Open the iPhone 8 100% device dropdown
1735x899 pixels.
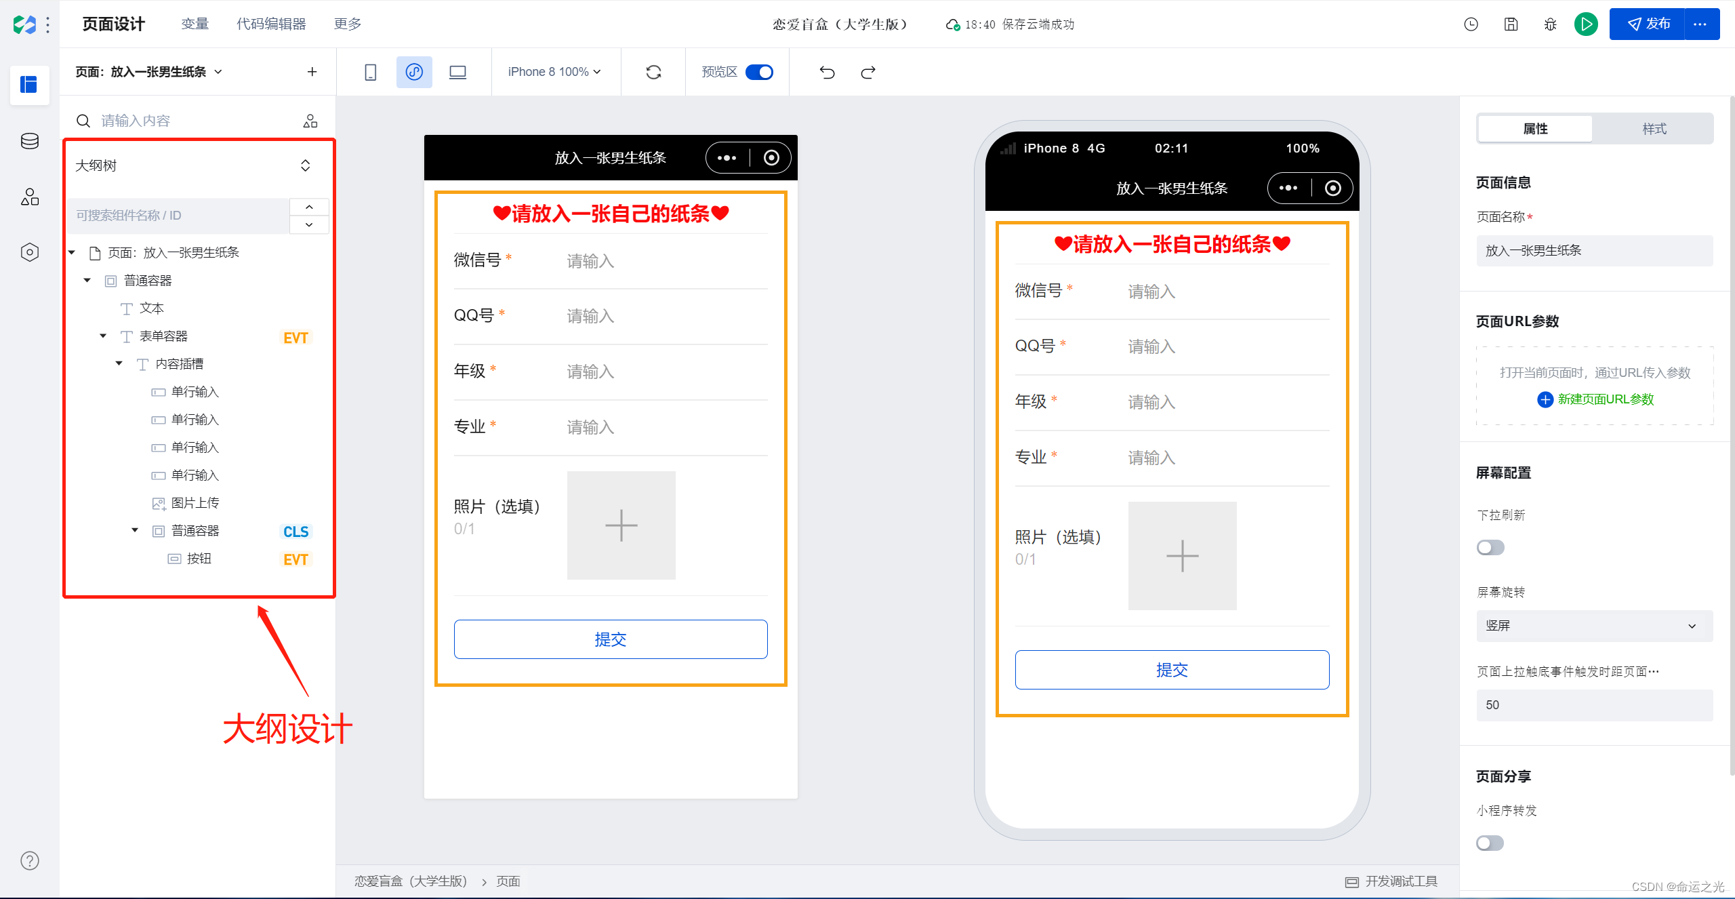[x=554, y=72]
